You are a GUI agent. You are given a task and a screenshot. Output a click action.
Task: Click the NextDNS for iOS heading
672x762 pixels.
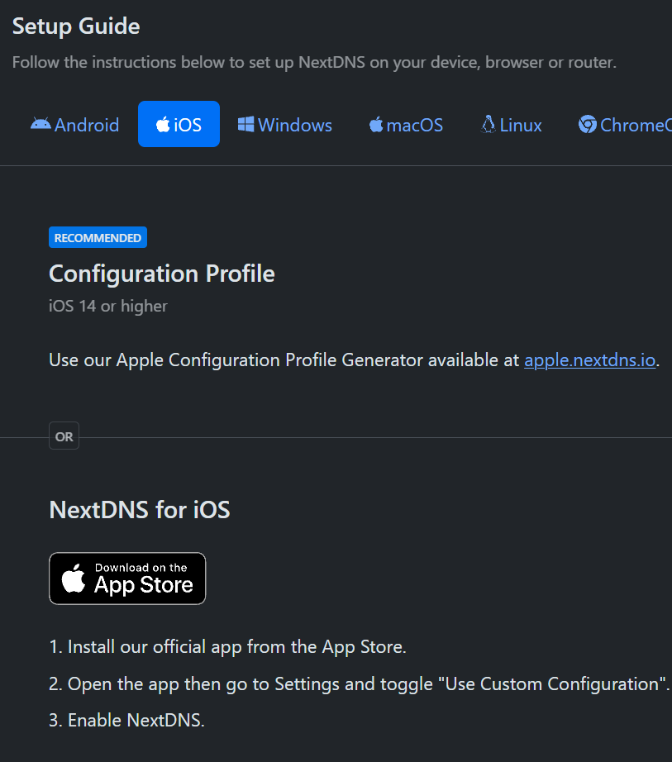(140, 509)
